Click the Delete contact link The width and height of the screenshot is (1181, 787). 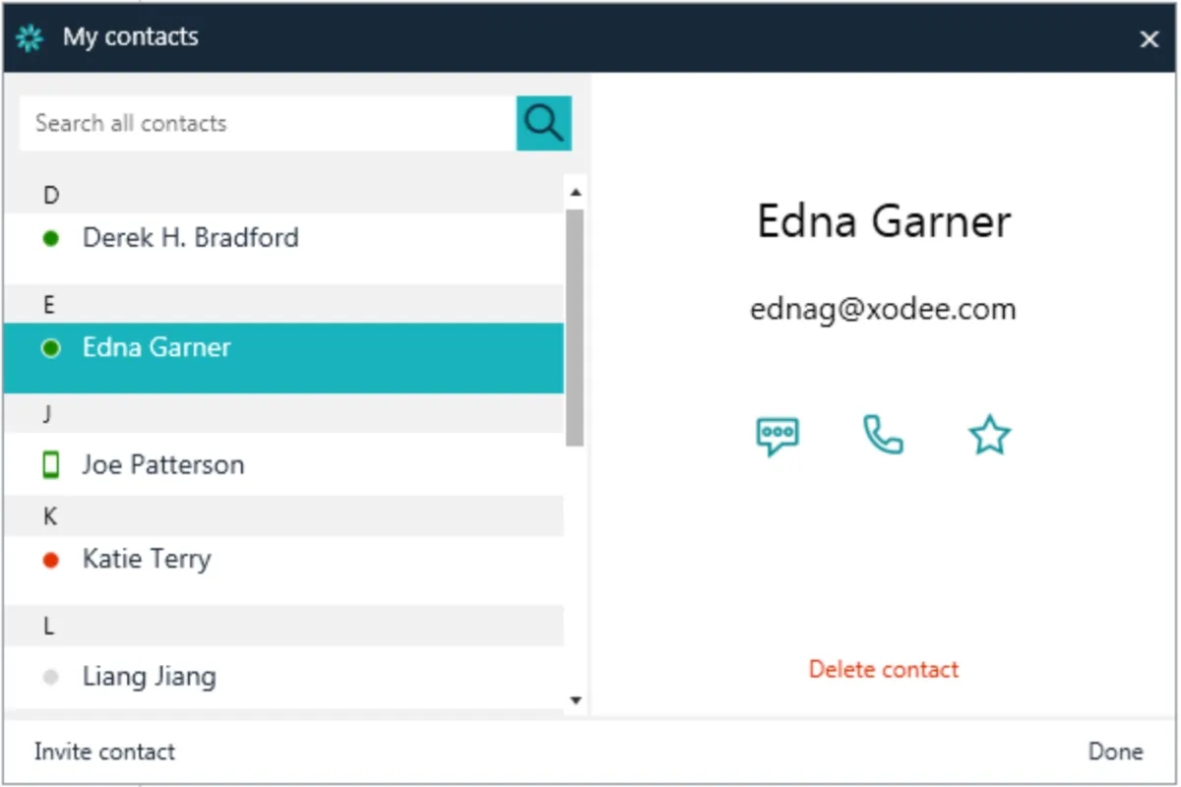click(x=883, y=670)
